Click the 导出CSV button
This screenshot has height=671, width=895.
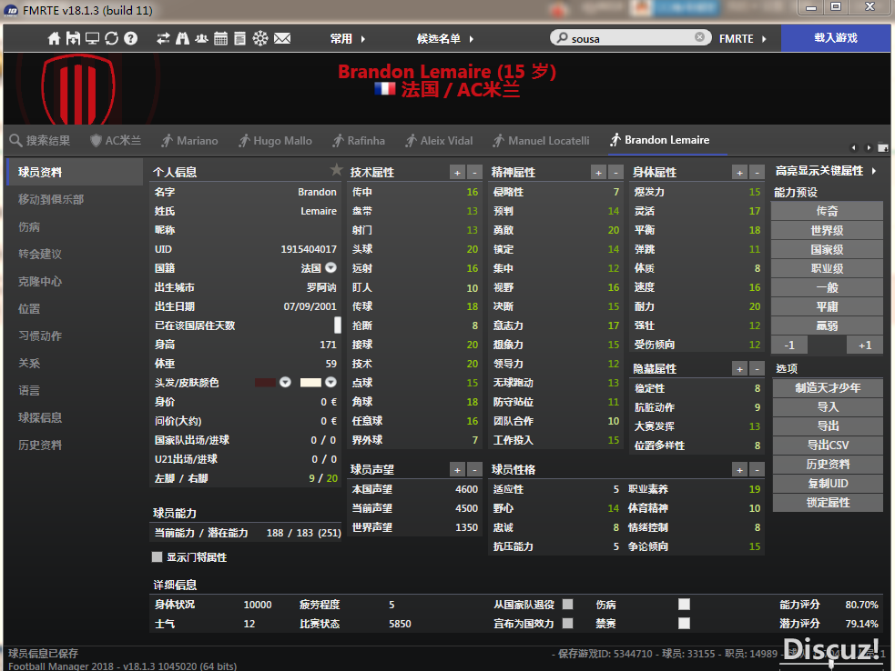828,446
